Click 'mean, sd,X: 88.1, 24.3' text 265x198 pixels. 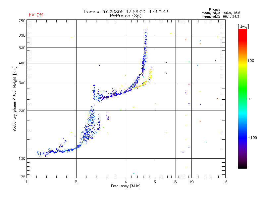tap(220, 16)
